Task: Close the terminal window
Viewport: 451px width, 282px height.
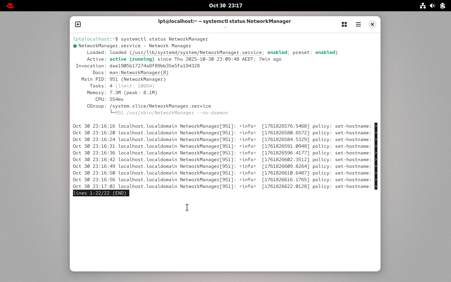Action: click(372, 24)
